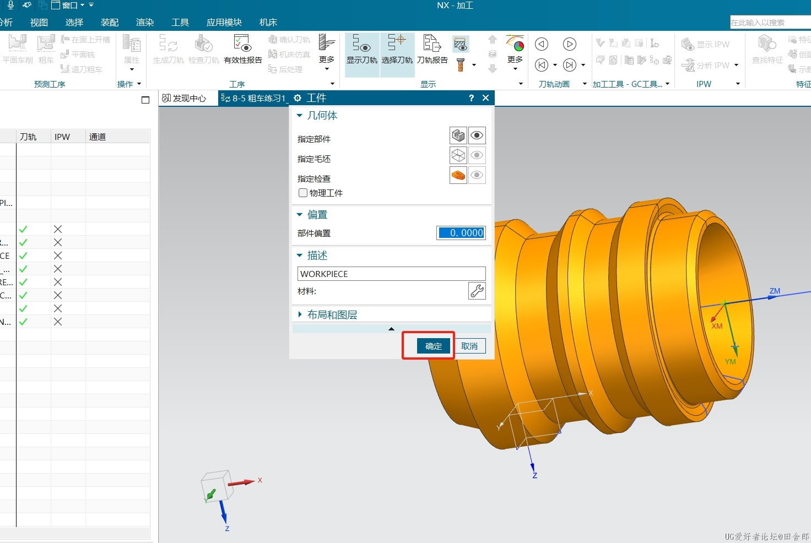Click the orange milling tool display icon
811x543 pixels.
[461, 65]
